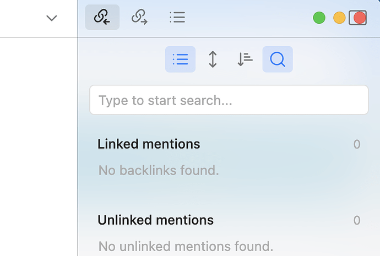Switch to the Backlinks tab icon
Screen dimensions: 380x256
coord(102,17)
